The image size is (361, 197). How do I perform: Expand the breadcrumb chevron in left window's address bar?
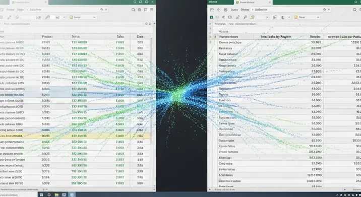(27, 10)
